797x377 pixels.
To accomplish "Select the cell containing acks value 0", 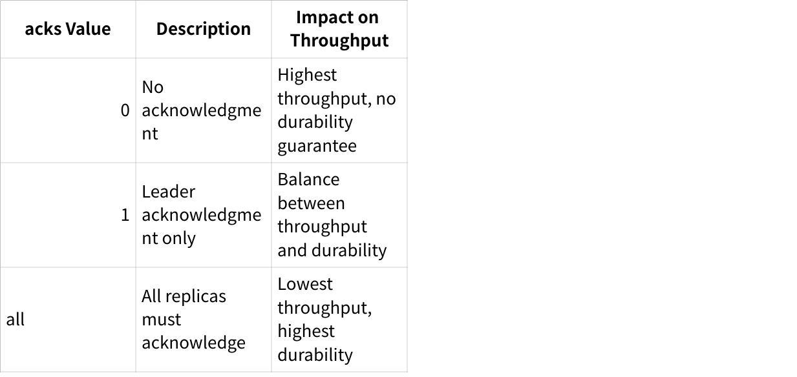I will click(68, 110).
